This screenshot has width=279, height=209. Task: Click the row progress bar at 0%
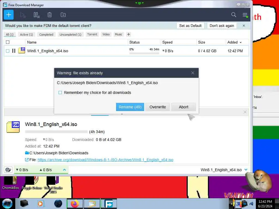tap(144, 53)
